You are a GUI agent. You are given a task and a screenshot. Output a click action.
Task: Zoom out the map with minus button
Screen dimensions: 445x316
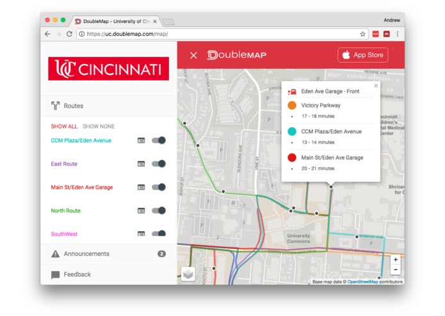click(x=396, y=269)
